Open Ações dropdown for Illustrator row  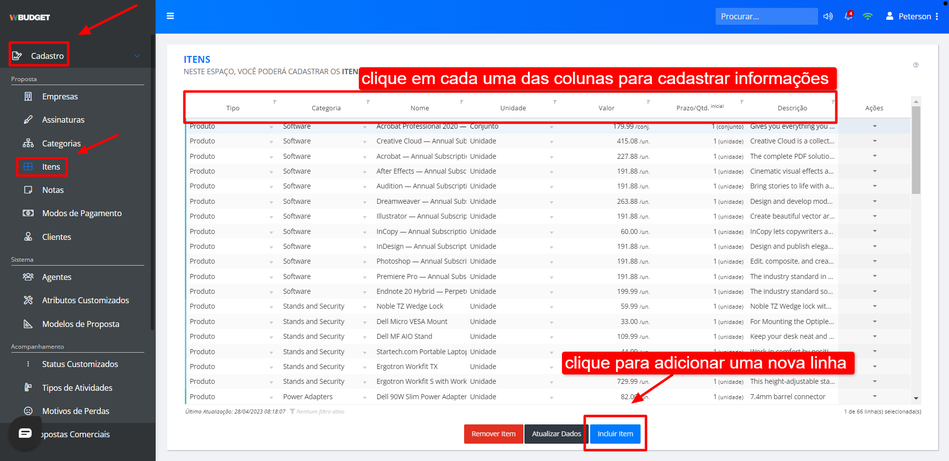(874, 216)
